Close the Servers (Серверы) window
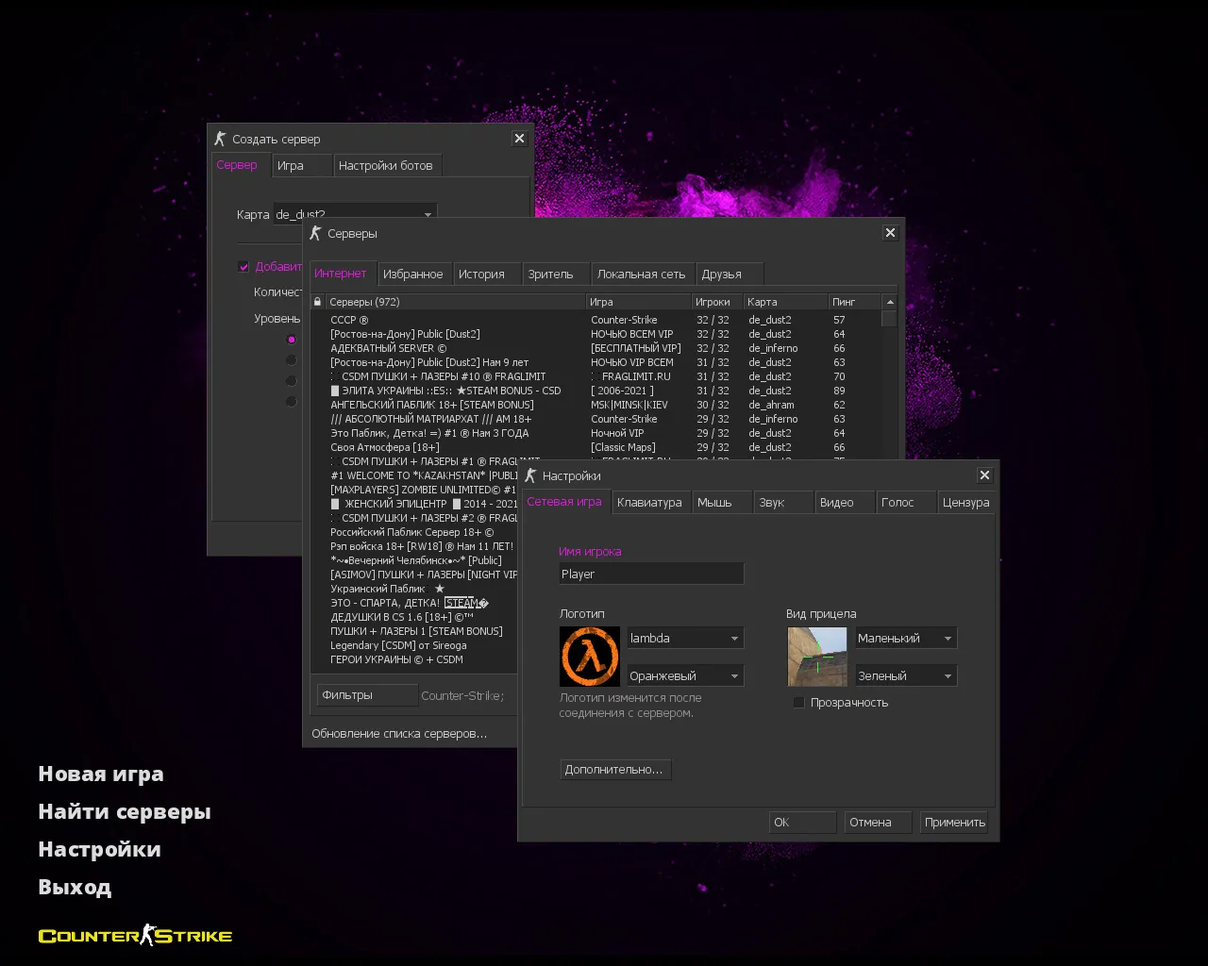 [890, 233]
